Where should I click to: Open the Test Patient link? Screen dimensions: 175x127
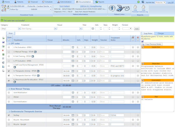[x=64, y=6]
